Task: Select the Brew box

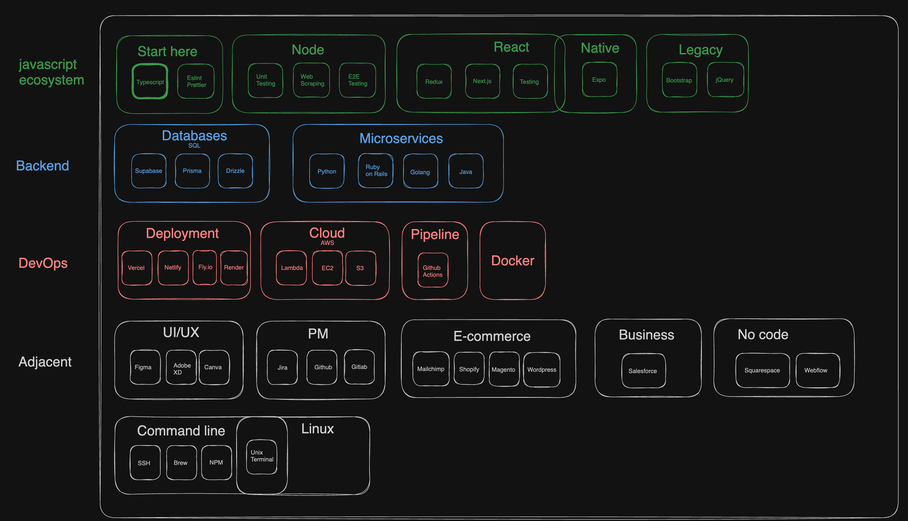Action: (182, 463)
